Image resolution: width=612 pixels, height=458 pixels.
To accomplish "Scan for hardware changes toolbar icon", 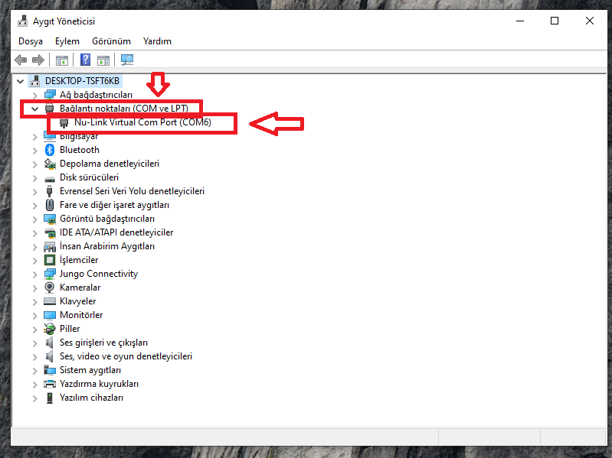I will (x=127, y=60).
